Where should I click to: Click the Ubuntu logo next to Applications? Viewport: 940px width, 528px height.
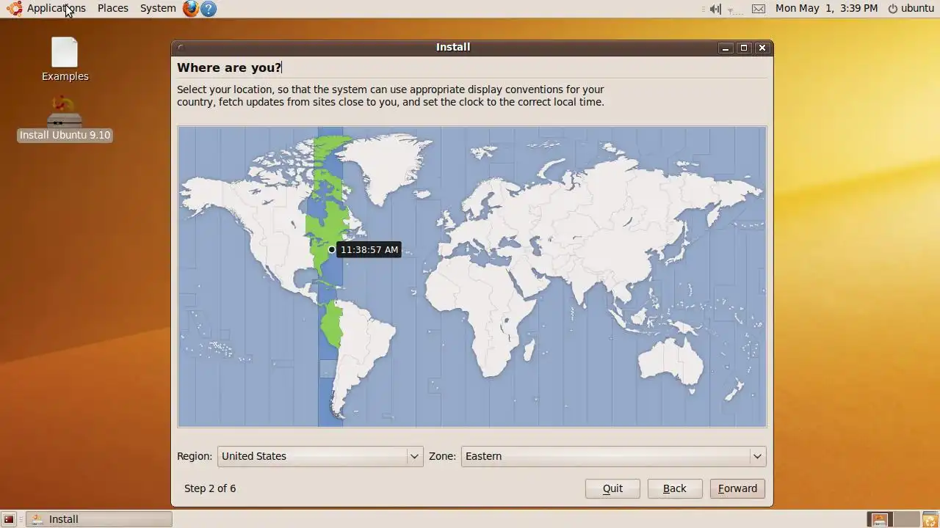(14, 9)
